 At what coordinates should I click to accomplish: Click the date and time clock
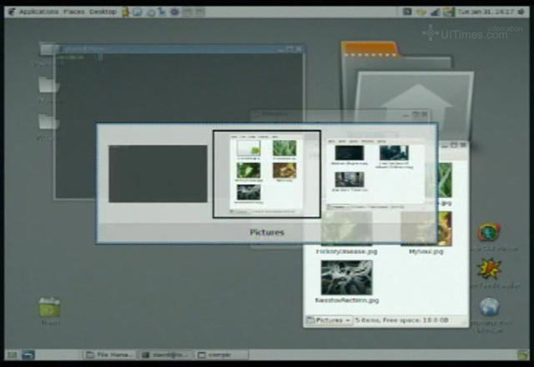(x=485, y=12)
